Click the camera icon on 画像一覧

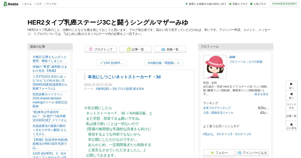(x=163, y=49)
